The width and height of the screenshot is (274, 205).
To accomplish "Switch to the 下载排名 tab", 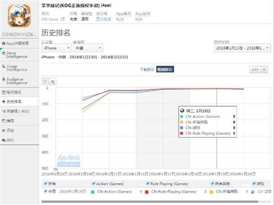I will tap(147, 70).
